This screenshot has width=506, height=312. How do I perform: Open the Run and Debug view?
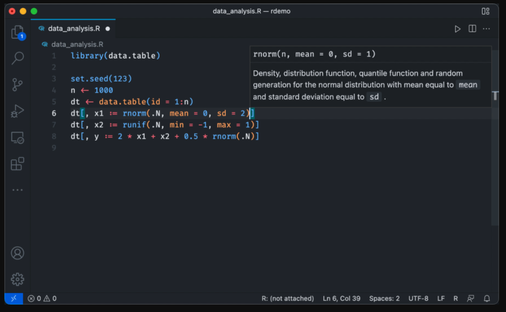(x=18, y=111)
